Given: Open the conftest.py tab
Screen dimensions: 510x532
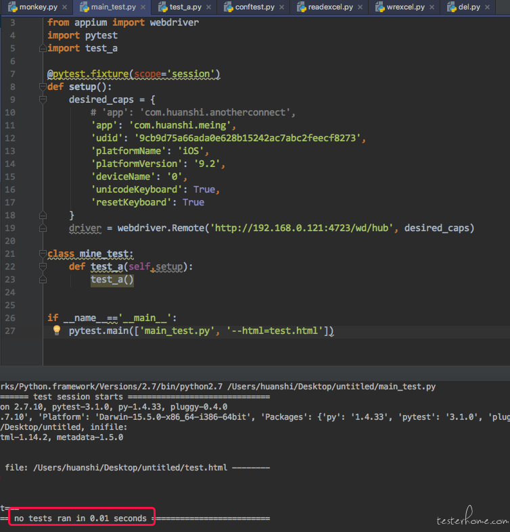Looking at the screenshot, I should [254, 7].
